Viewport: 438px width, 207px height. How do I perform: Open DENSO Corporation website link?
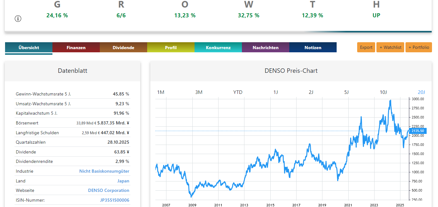pyautogui.click(x=109, y=190)
